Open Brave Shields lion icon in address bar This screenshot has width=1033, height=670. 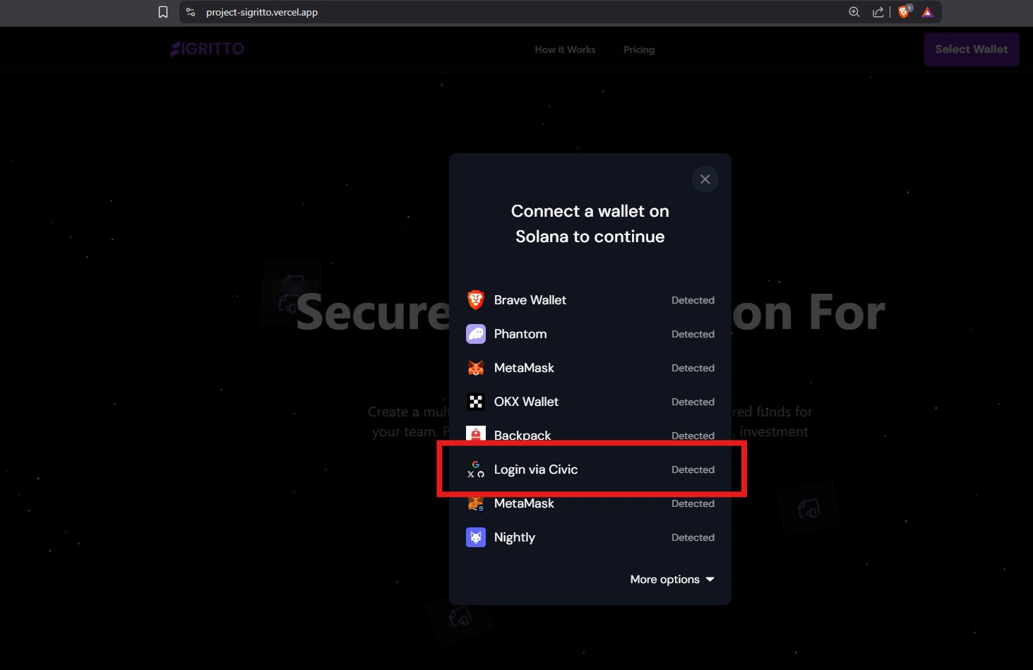point(904,12)
